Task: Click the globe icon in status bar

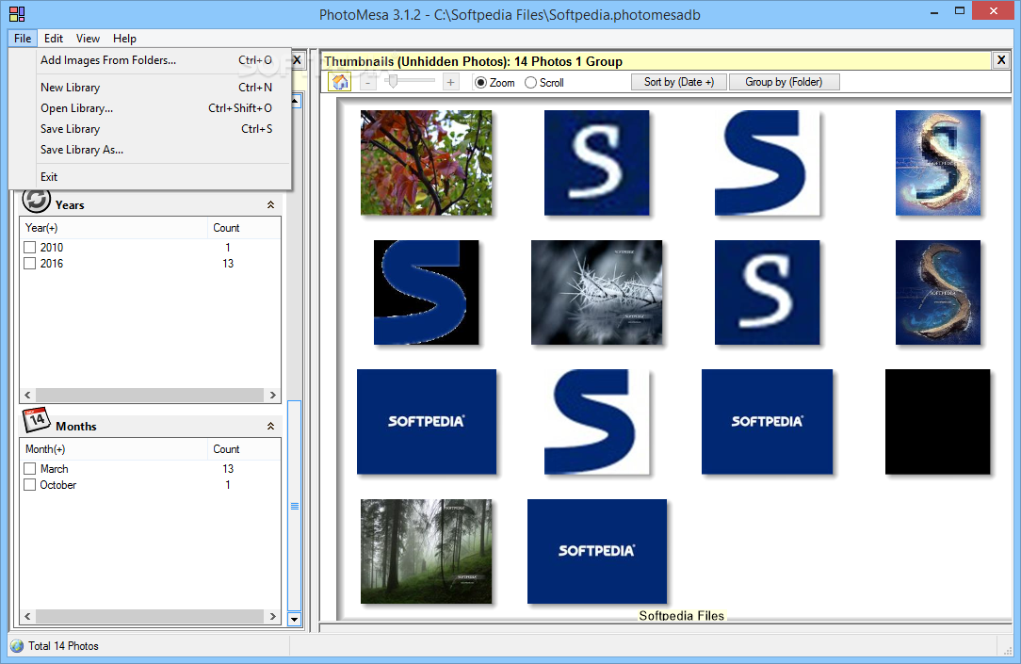Action: [x=17, y=646]
